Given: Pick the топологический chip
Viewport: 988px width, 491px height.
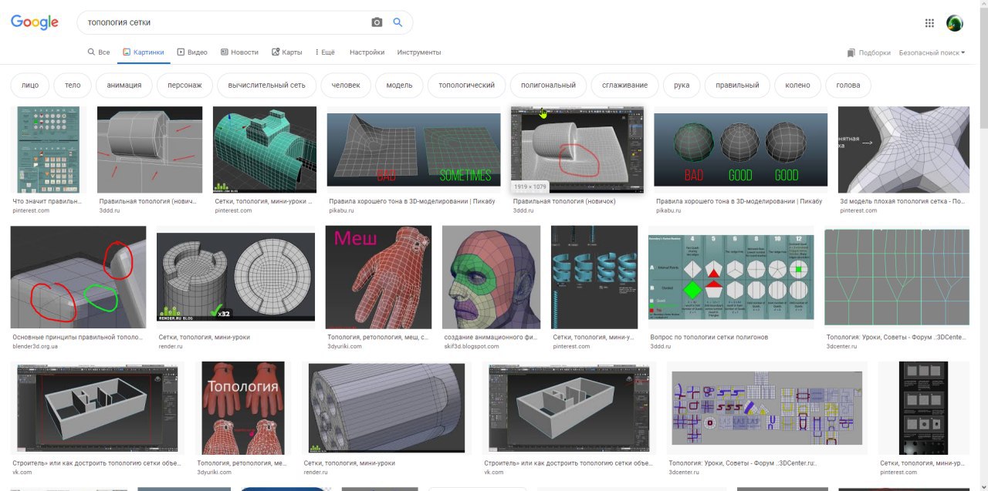Looking at the screenshot, I should (x=466, y=85).
